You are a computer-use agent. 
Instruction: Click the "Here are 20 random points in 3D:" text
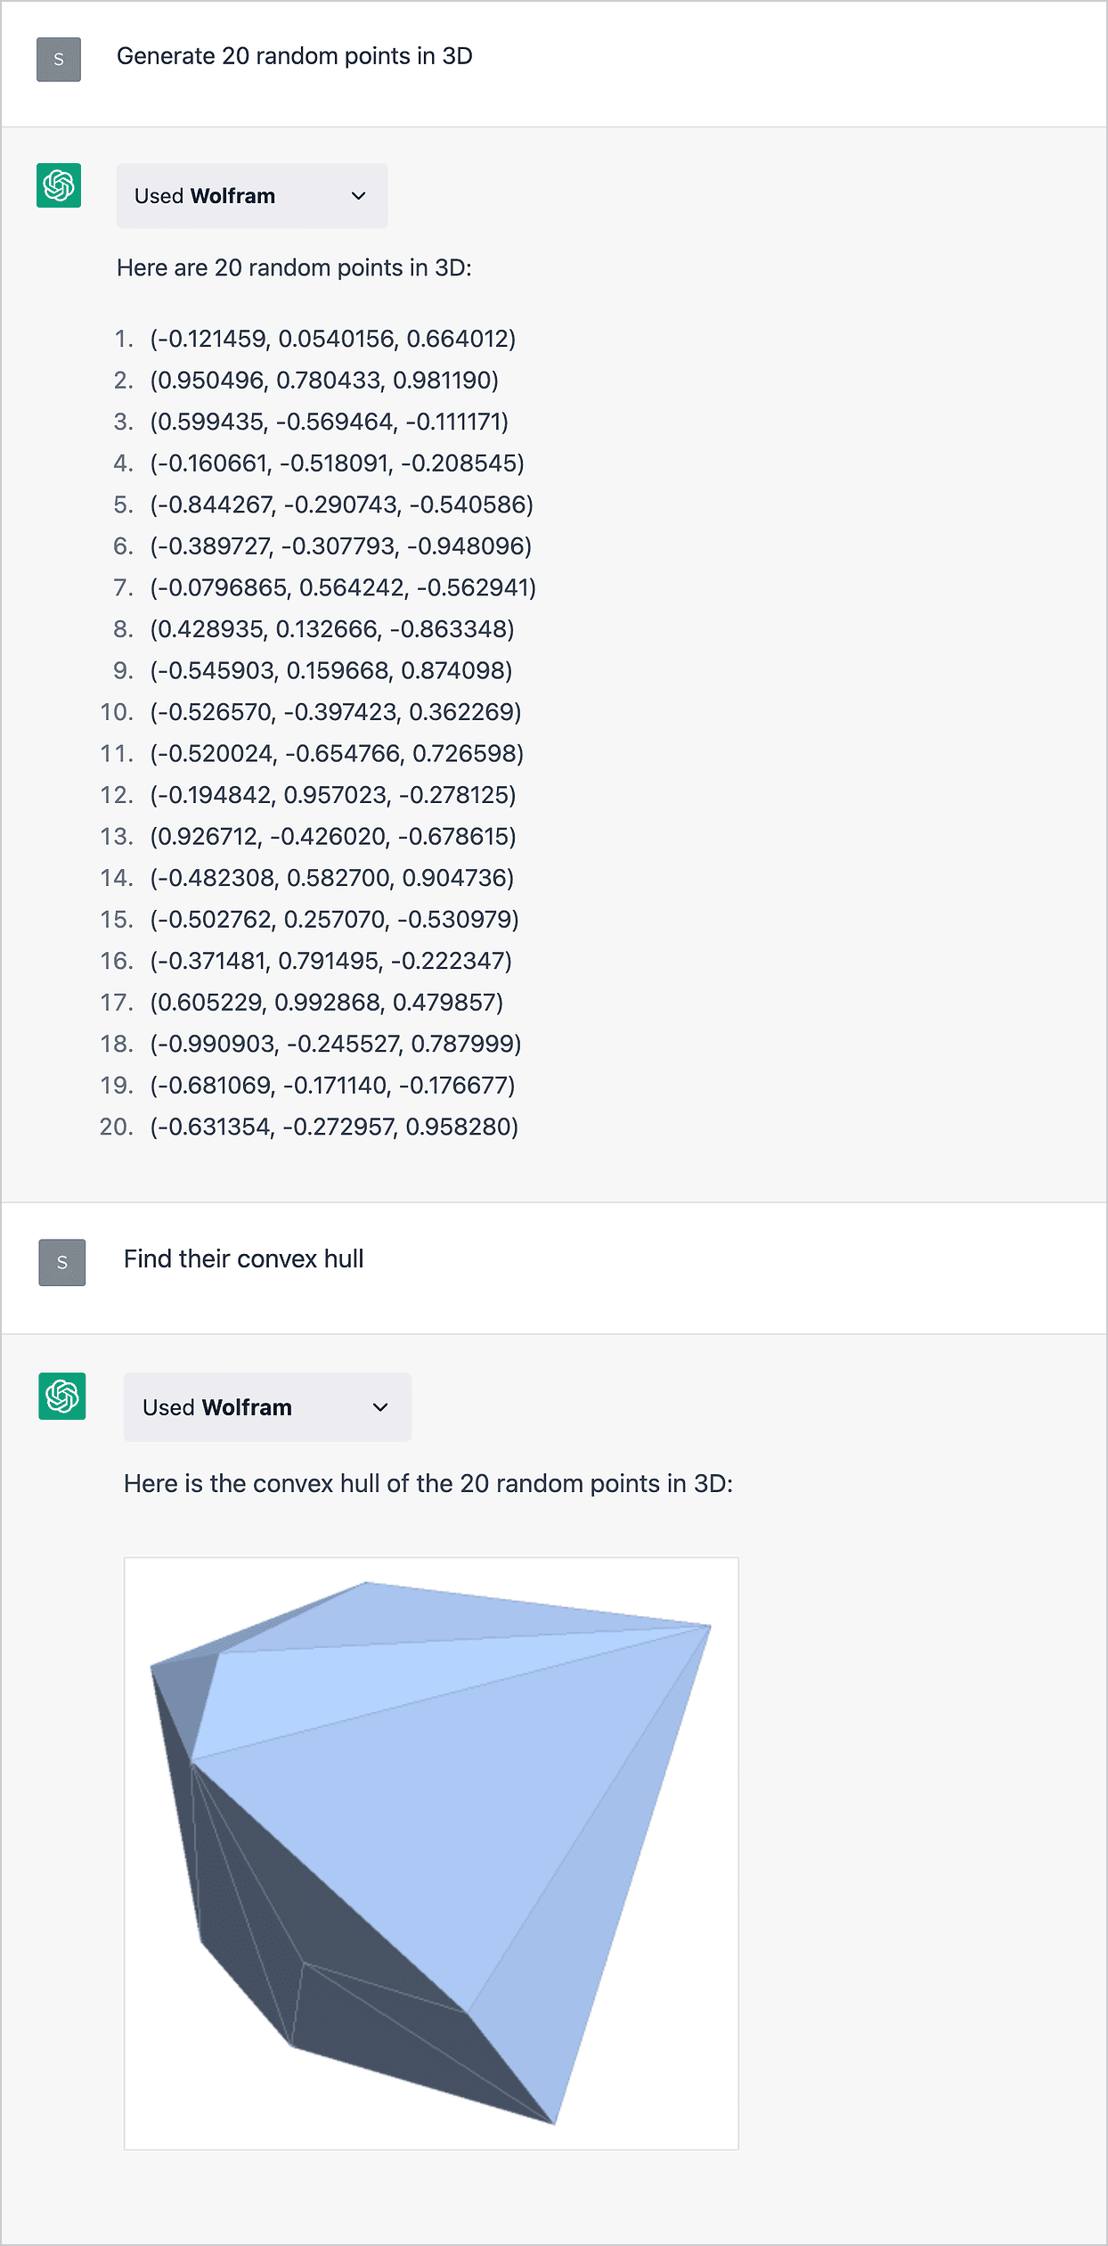294,267
